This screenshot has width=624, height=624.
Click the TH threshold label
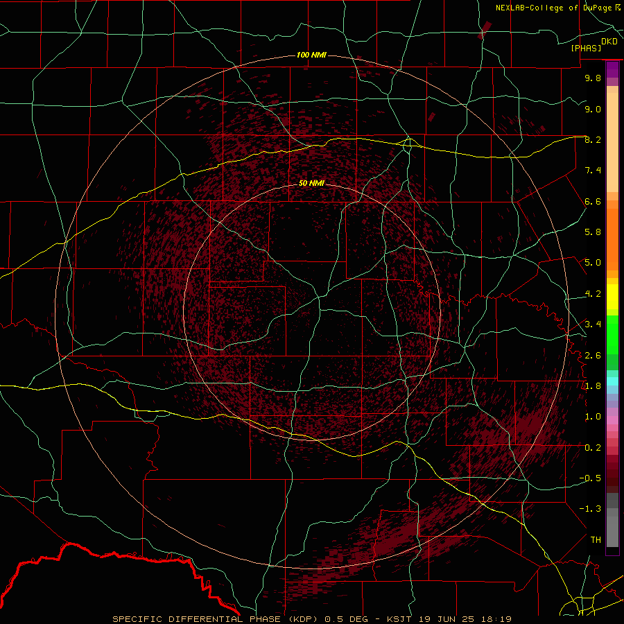(x=596, y=540)
